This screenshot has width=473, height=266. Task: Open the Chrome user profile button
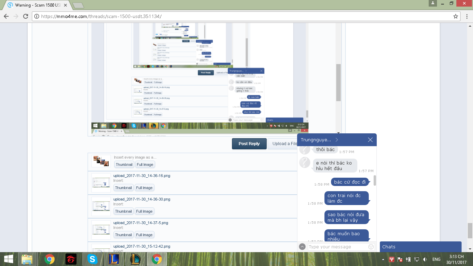pos(432,3)
